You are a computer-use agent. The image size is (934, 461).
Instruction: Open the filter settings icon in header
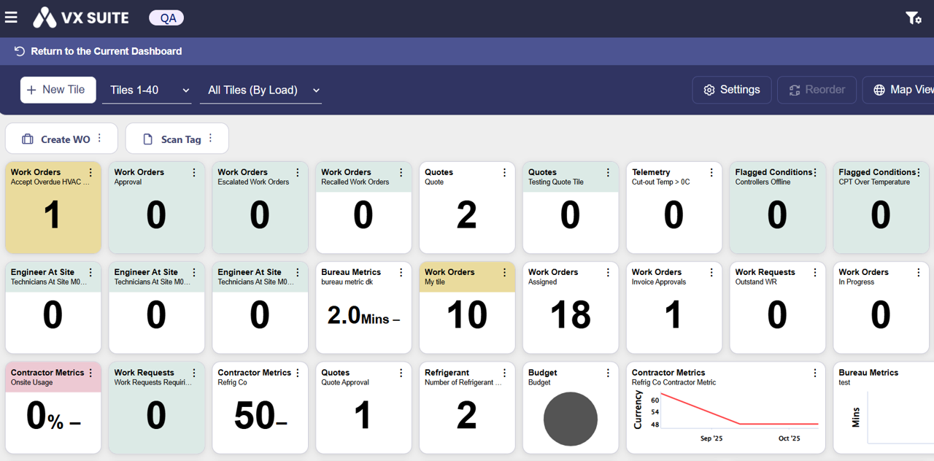(913, 18)
